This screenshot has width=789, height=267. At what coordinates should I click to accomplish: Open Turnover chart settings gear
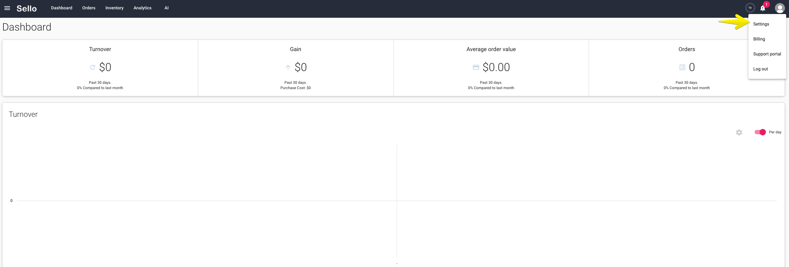point(739,132)
